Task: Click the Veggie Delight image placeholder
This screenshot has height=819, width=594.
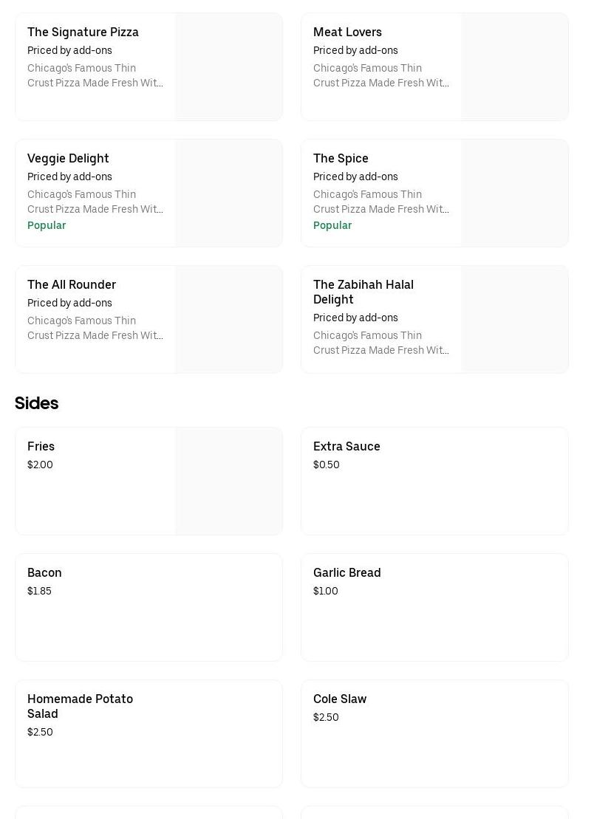Action: 228,193
